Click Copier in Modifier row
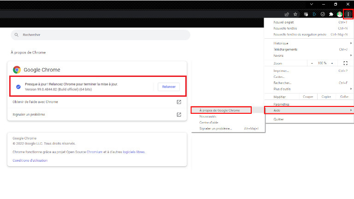354x199 pixels. click(326, 97)
